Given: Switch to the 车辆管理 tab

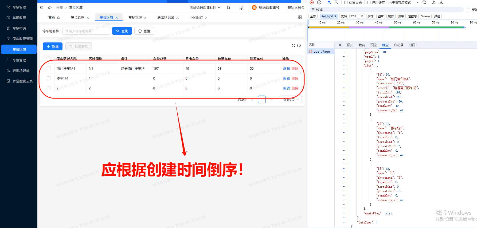Looking at the screenshot, I should coord(135,17).
